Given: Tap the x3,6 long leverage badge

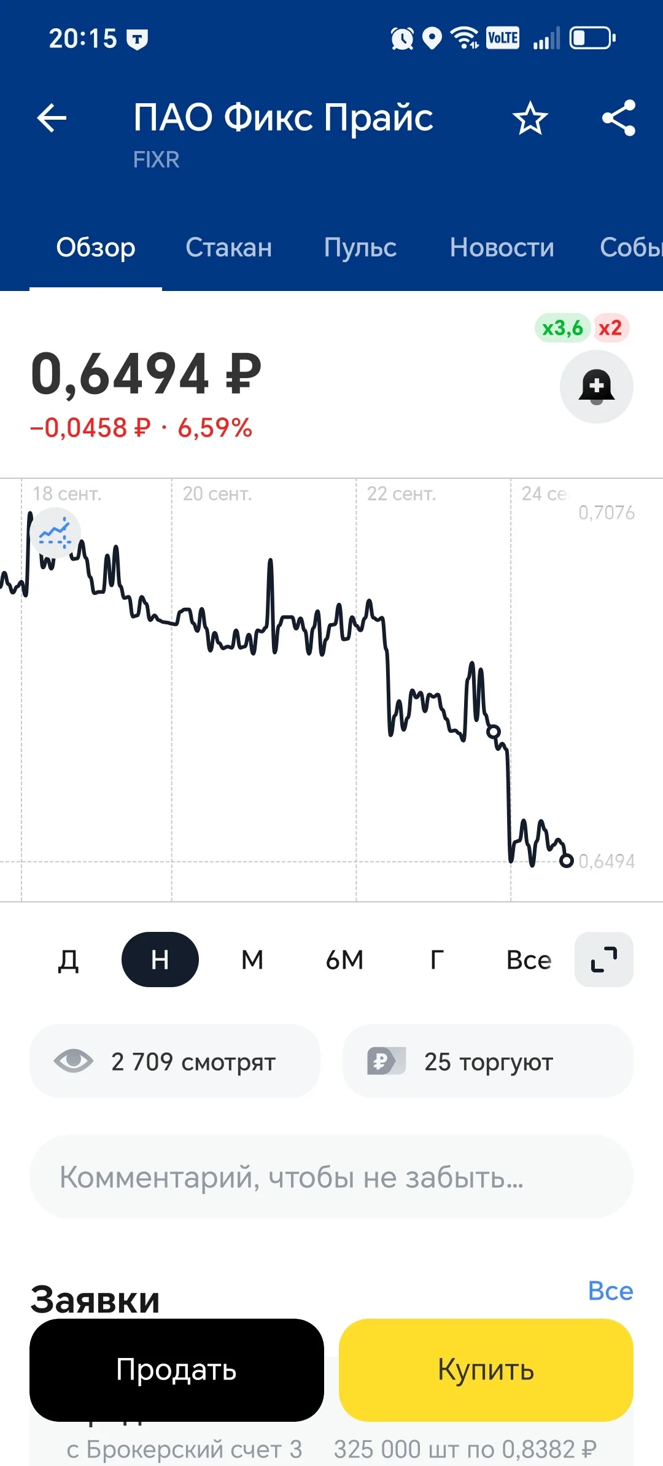Looking at the screenshot, I should 562,328.
